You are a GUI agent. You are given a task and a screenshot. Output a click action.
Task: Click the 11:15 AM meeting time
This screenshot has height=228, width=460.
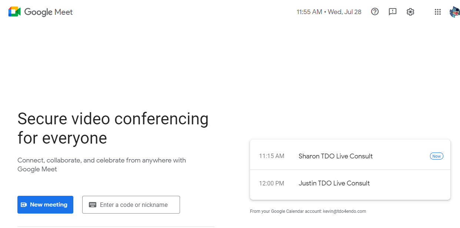(271, 156)
